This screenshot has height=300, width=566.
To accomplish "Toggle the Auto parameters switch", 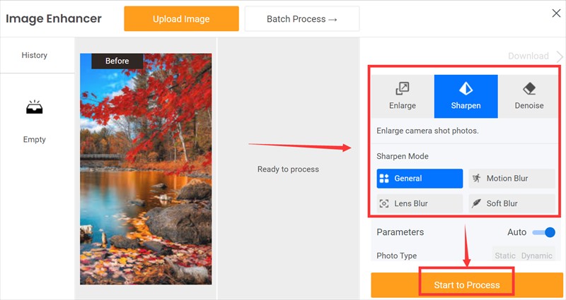I will tap(544, 232).
